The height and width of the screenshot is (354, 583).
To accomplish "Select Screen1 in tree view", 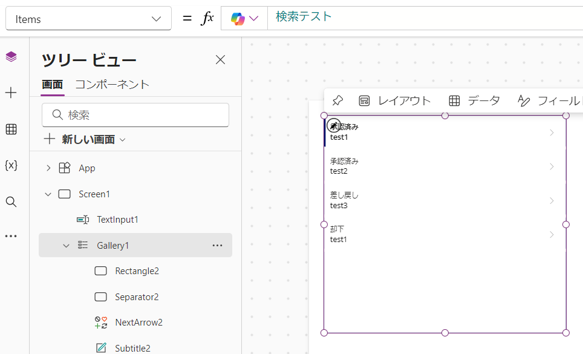I will tap(94, 194).
